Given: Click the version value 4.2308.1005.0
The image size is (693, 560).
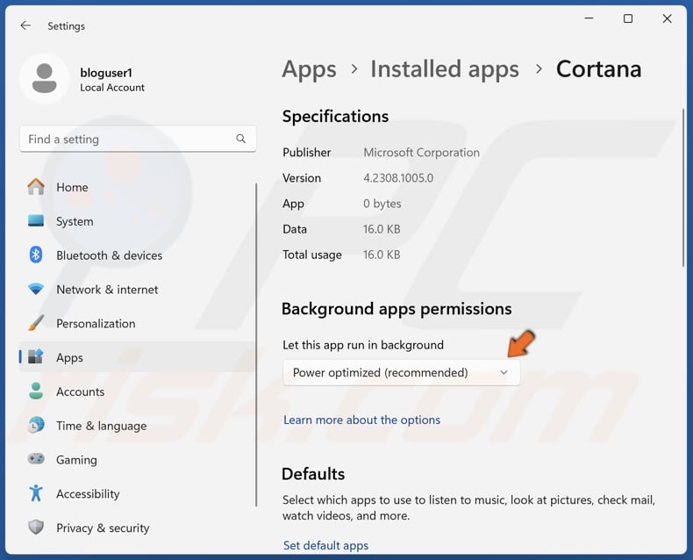Looking at the screenshot, I should coord(398,178).
